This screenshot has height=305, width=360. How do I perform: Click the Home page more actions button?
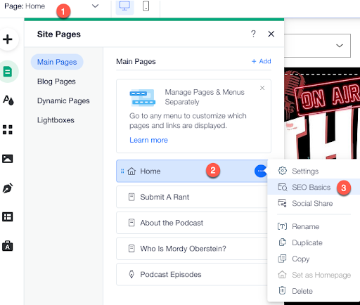(x=260, y=171)
